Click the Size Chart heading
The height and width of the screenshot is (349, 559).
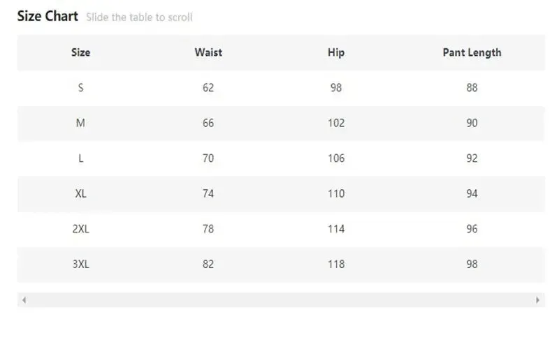click(x=48, y=16)
